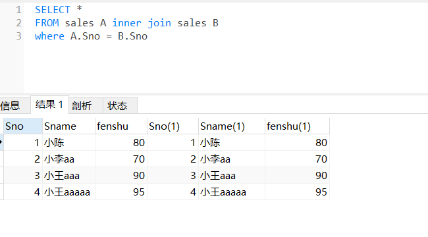Viewport: 428px width, 237px height.
Task: Select Sno(1) cell with value 4
Action: click(x=173, y=192)
